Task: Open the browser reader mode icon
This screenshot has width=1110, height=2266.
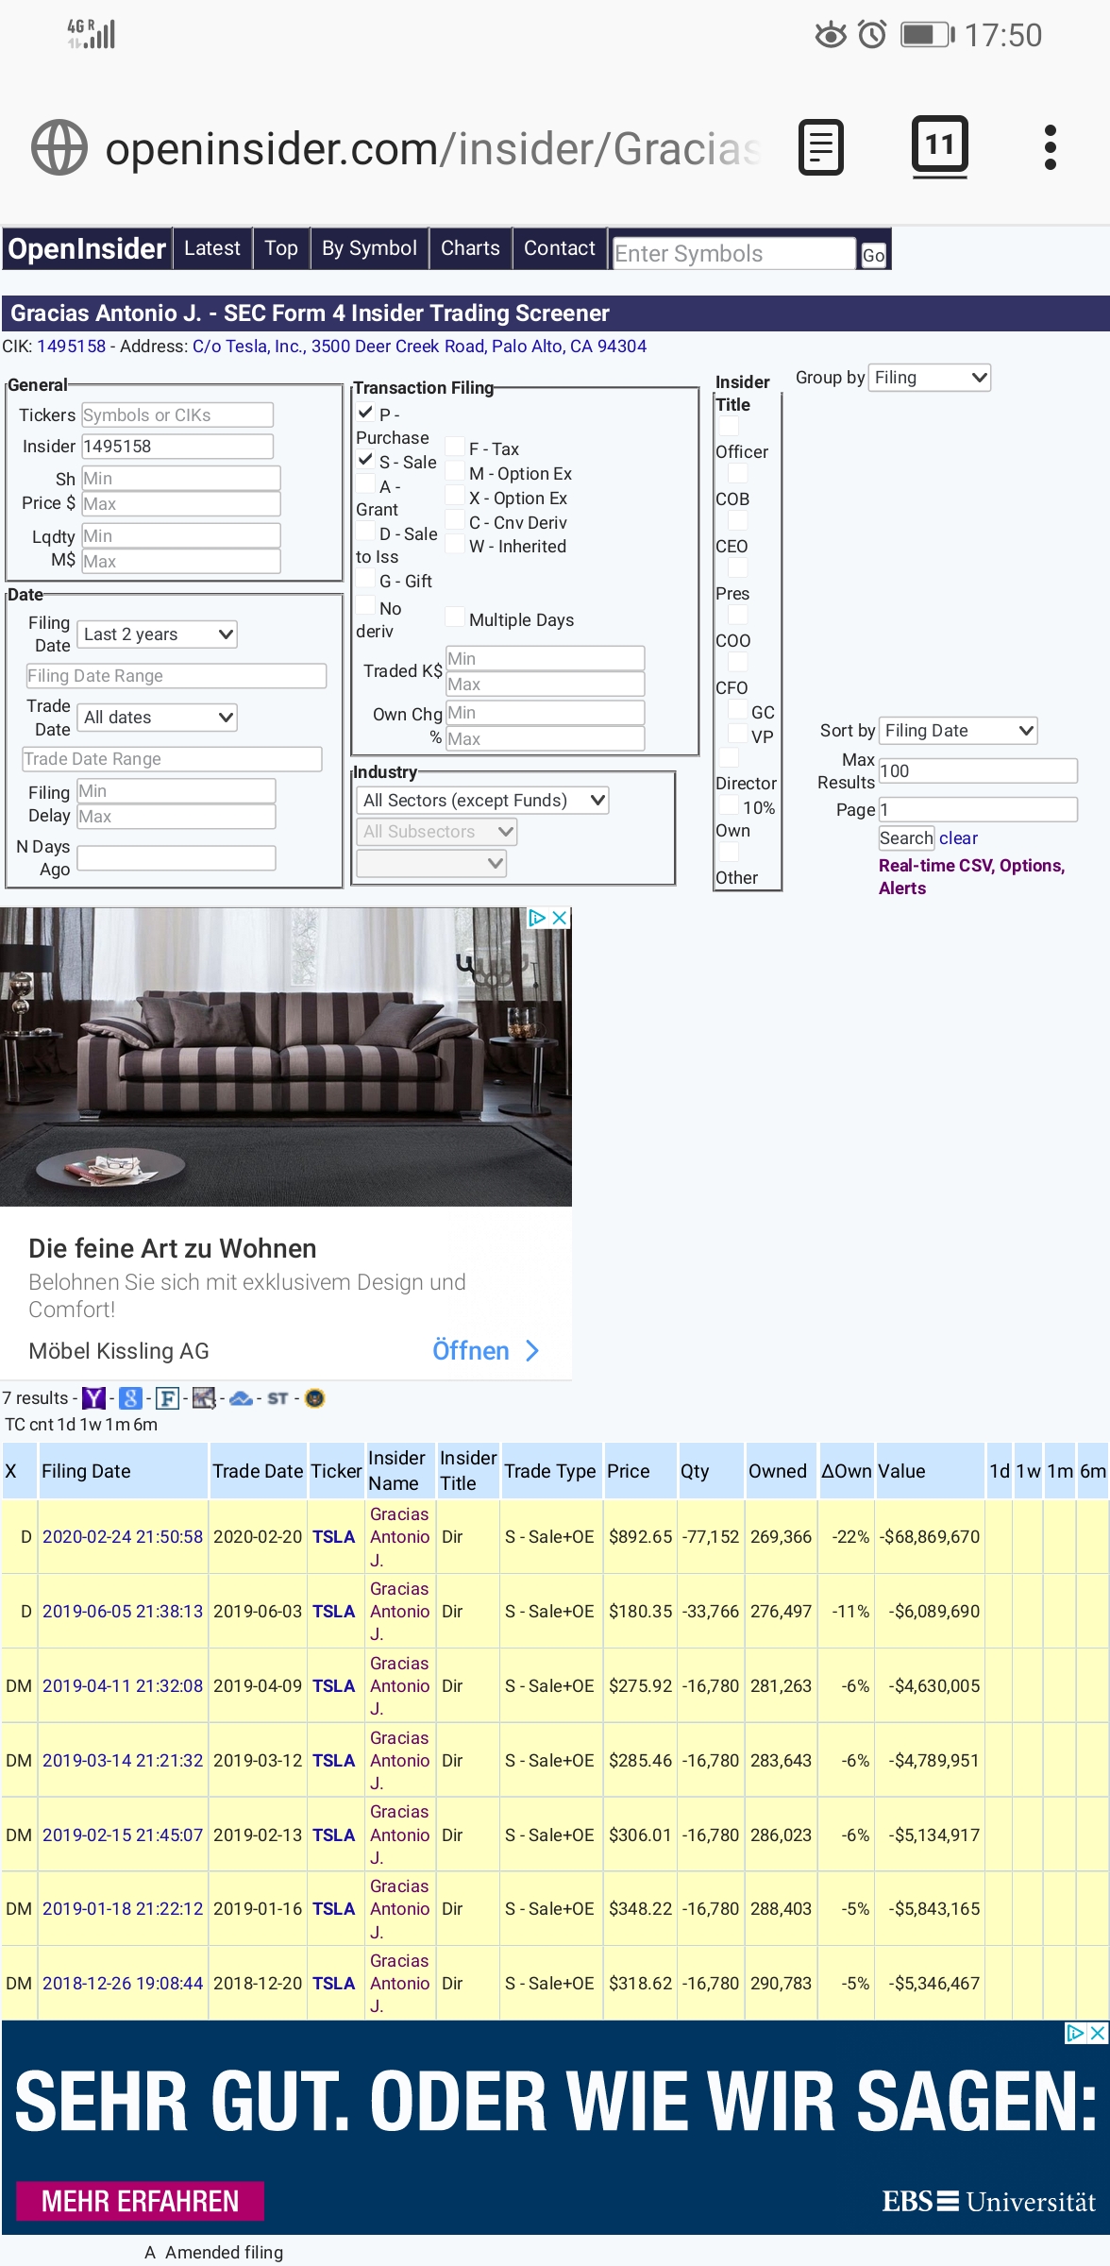Action: 820,147
